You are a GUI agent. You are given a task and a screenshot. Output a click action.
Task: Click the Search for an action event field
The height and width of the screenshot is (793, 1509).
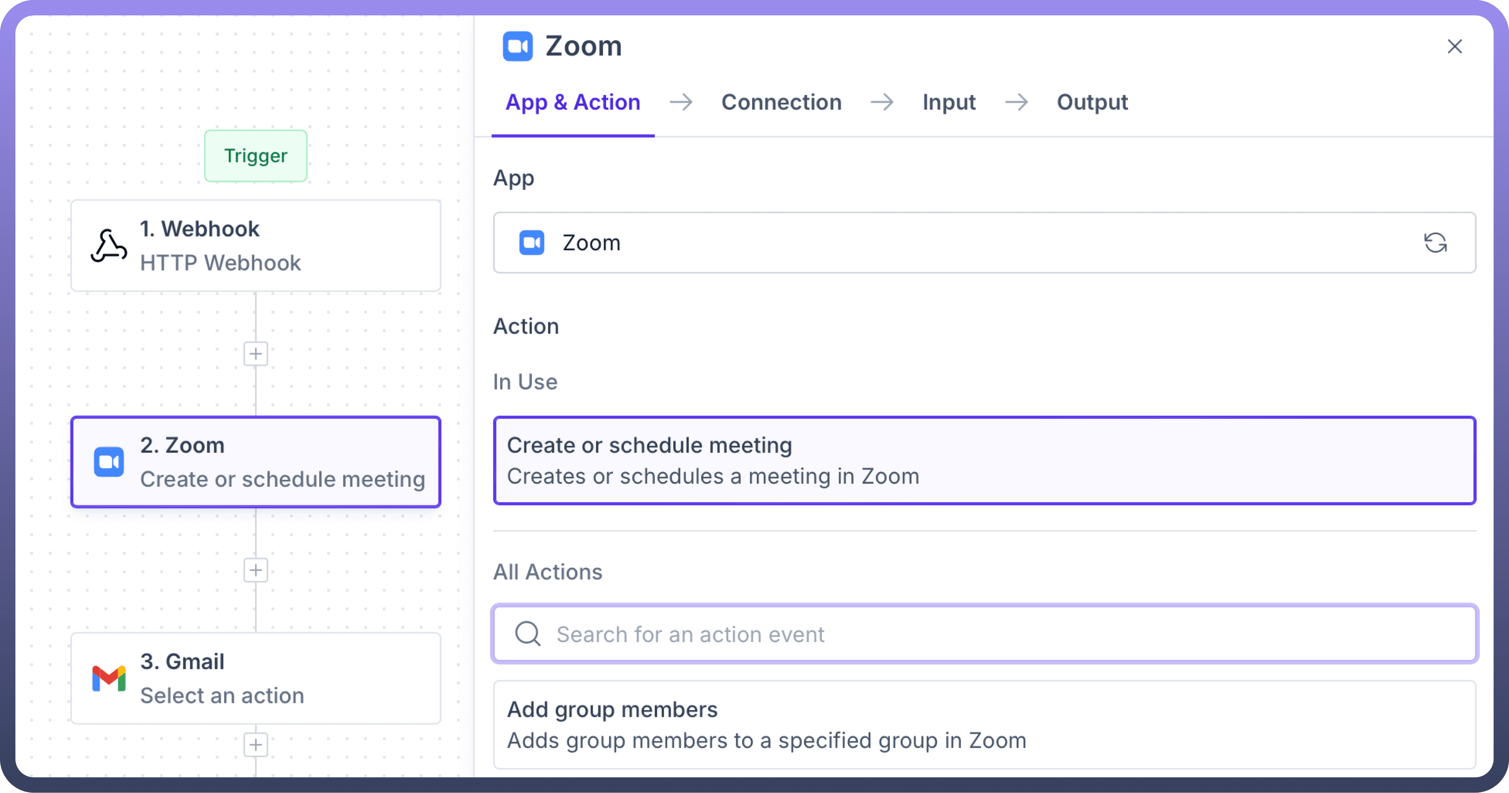point(996,634)
